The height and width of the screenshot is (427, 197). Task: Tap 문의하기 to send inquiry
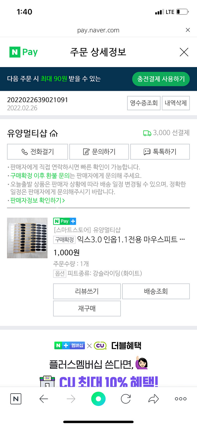coord(99,152)
